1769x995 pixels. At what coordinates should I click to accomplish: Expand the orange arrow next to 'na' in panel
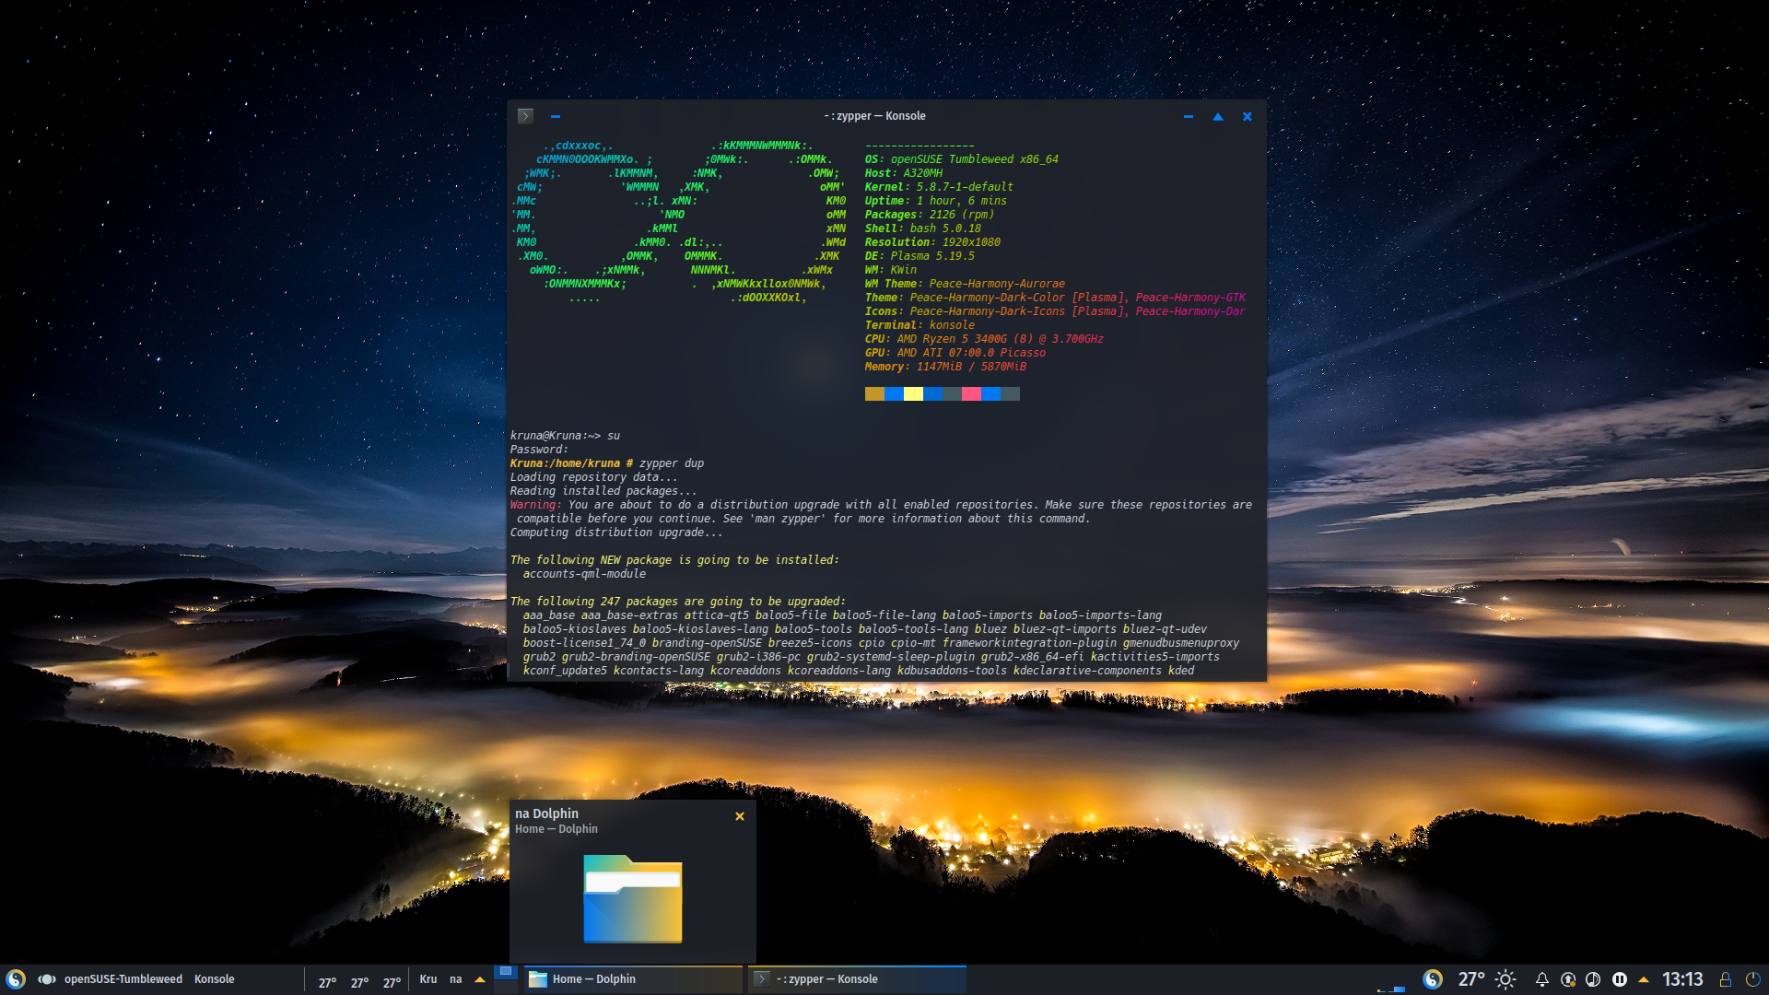click(x=480, y=979)
